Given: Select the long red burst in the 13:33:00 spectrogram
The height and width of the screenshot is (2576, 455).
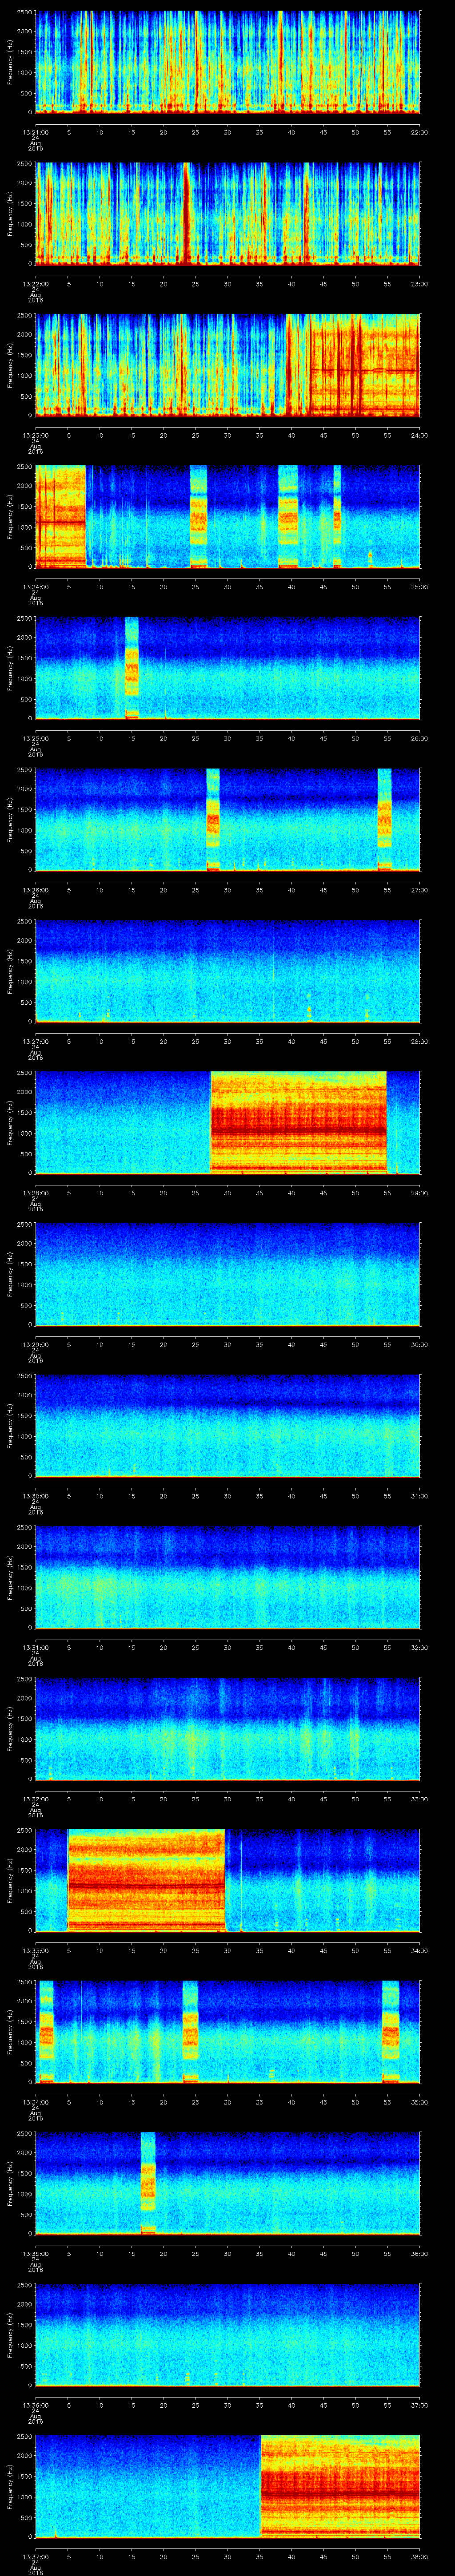Looking at the screenshot, I should [146, 1879].
